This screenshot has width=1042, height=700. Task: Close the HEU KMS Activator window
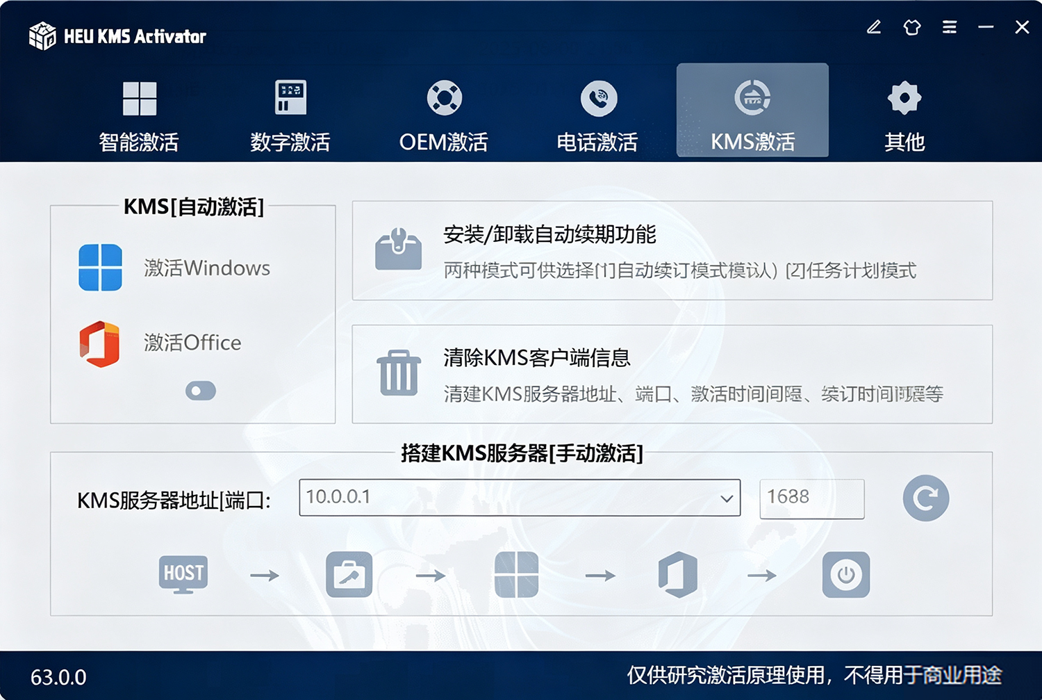[x=1022, y=27]
